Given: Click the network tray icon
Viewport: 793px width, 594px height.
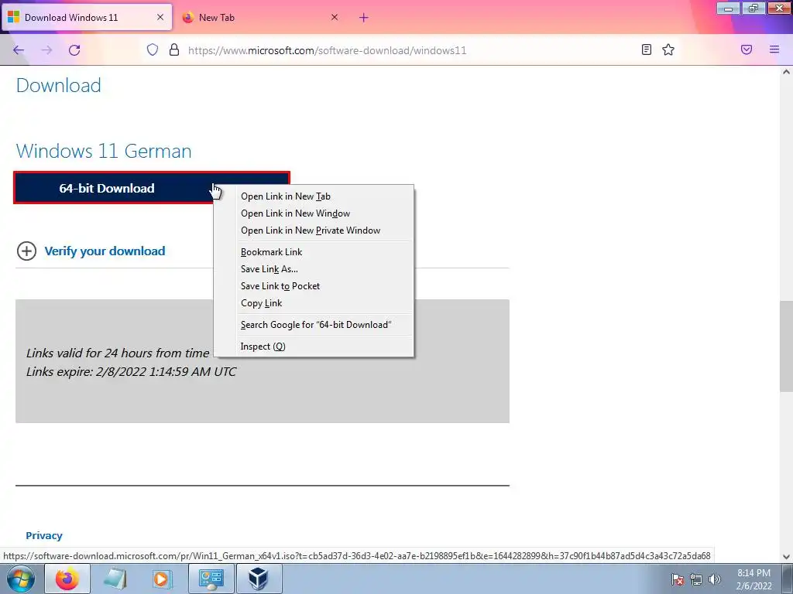Looking at the screenshot, I should click(x=696, y=579).
